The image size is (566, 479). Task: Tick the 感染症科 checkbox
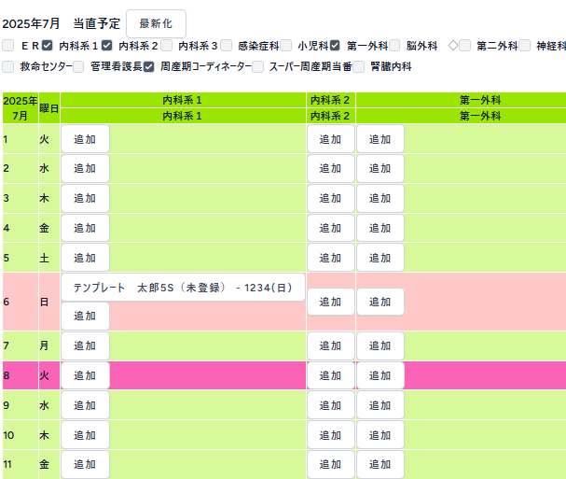[x=226, y=45]
